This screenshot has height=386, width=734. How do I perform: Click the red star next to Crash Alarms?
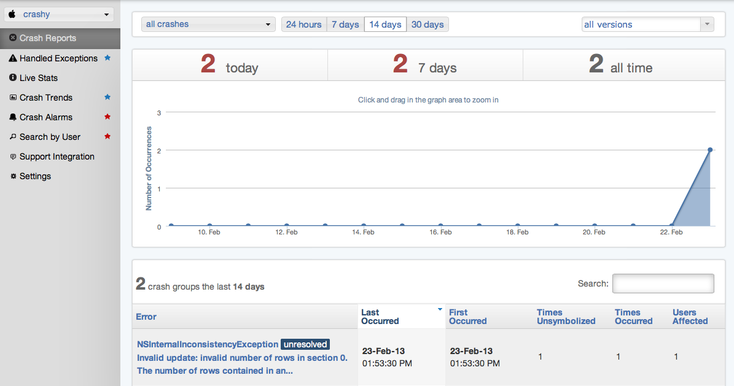coord(107,117)
